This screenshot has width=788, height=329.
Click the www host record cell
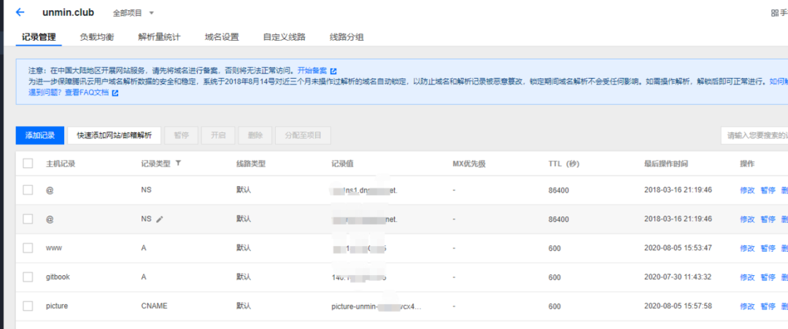[54, 248]
